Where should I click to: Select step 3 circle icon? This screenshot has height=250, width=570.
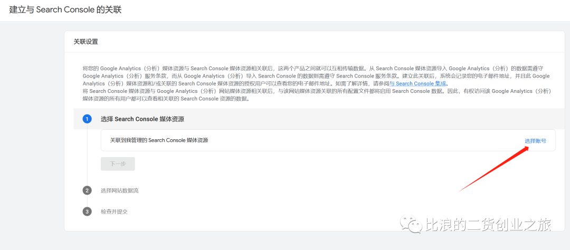[87, 211]
